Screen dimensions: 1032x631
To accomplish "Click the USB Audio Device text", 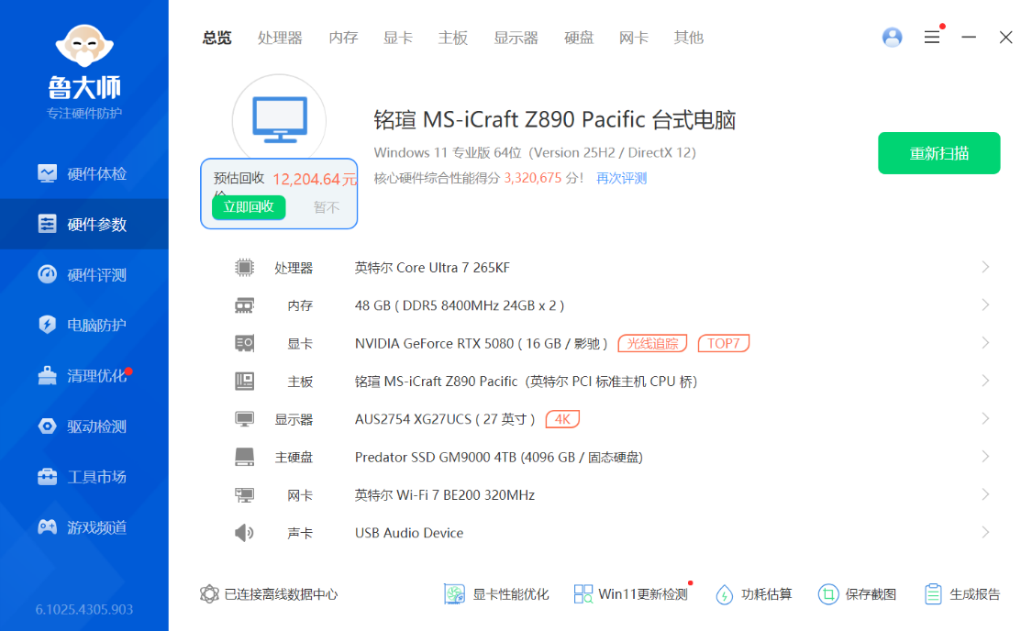I will pyautogui.click(x=409, y=533).
